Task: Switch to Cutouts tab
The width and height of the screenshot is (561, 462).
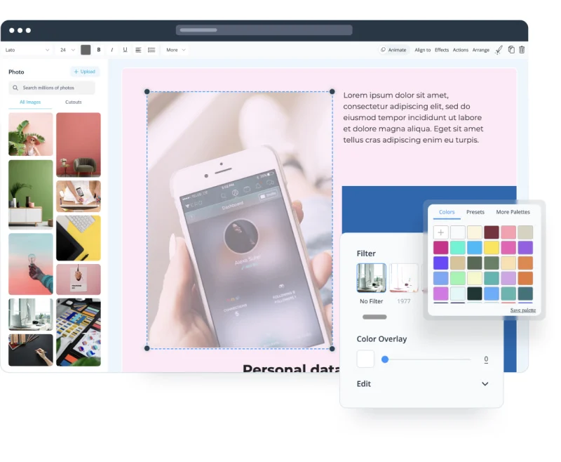Action: point(74,102)
